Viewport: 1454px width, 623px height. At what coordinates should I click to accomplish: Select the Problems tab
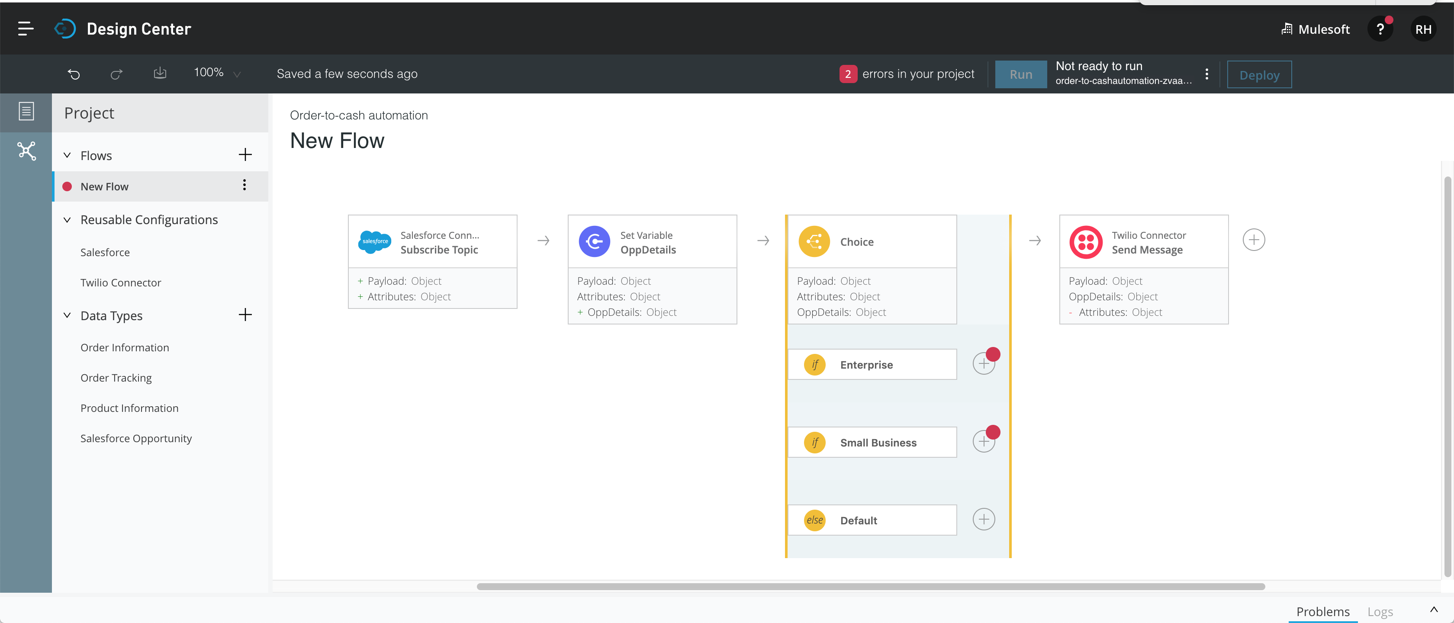[1322, 611]
